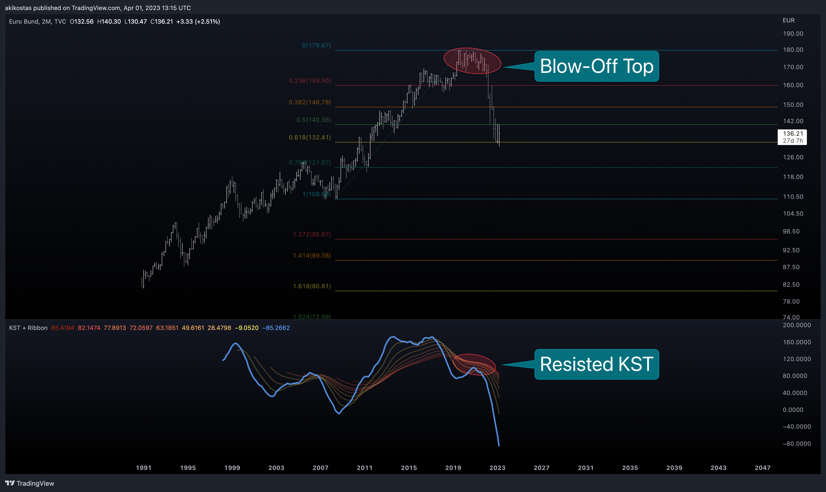Viewport: 826px width, 492px height.
Task: Click the KST + Ribbon indicator name
Action: 28,328
